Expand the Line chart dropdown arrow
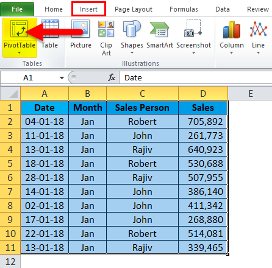The height and width of the screenshot is (268, 272). coord(258,53)
